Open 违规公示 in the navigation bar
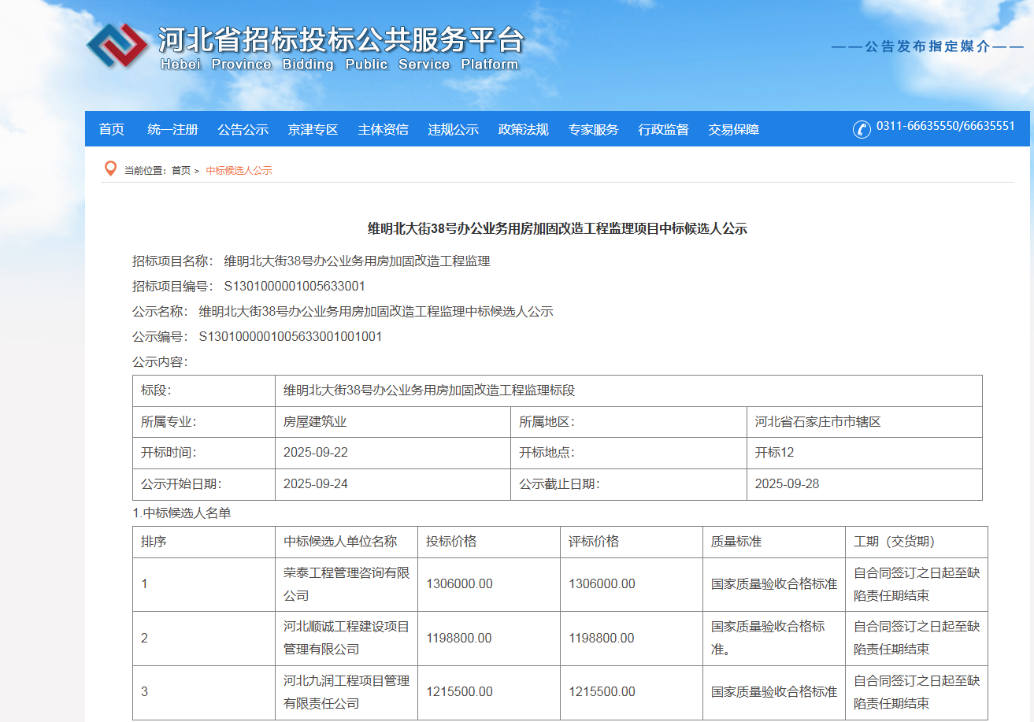Screen dimensions: 1034x722 [x=453, y=130]
